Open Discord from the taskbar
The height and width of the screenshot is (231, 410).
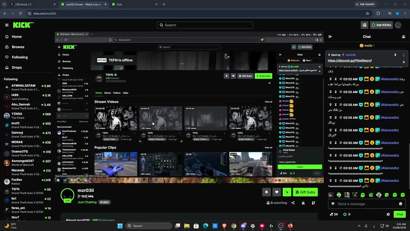(243, 226)
